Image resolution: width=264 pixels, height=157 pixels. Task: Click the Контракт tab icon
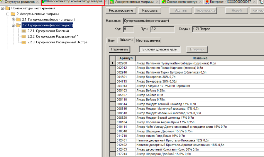click(x=207, y=2)
